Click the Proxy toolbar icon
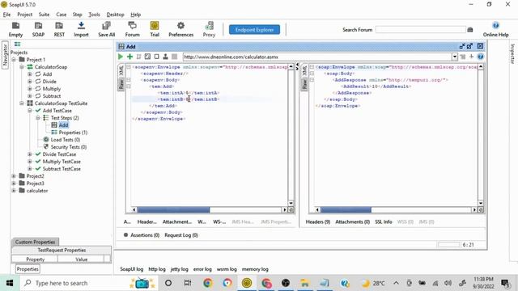Screen dimensions: 518x291 (x=209, y=29)
